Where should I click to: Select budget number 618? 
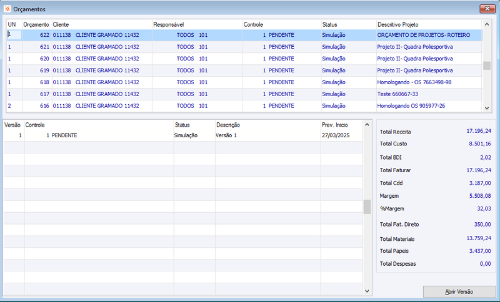pos(44,82)
